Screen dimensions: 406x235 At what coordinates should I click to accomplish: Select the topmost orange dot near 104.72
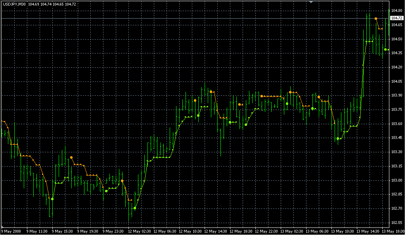(x=376, y=19)
